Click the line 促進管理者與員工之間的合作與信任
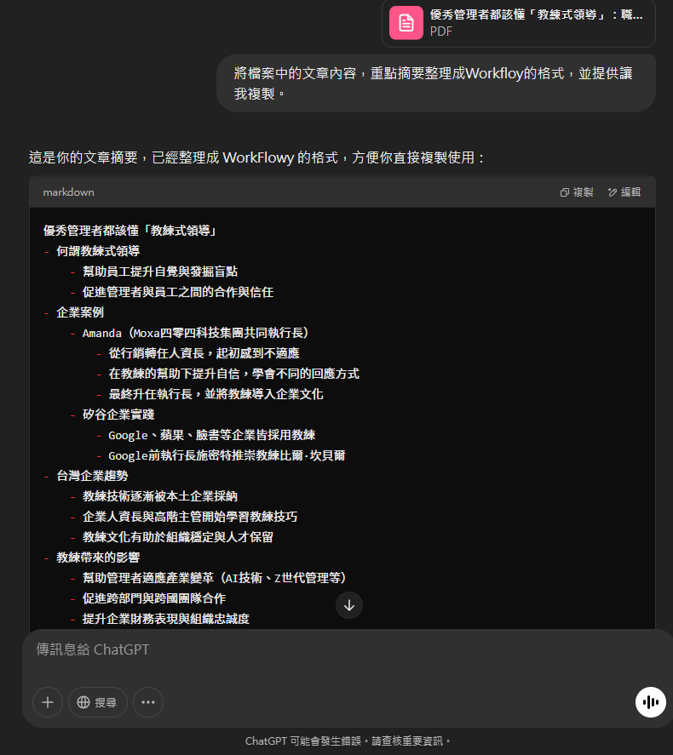The height and width of the screenshot is (755, 673). coord(178,292)
